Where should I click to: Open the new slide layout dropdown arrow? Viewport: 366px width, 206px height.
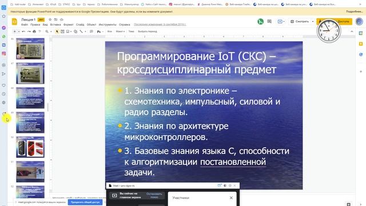[19, 31]
